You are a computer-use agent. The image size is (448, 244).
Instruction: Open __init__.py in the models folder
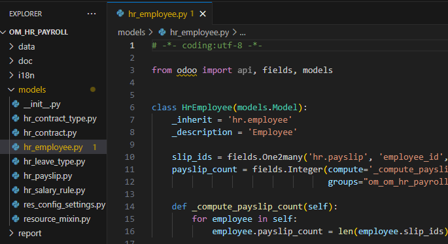pyautogui.click(x=42, y=104)
